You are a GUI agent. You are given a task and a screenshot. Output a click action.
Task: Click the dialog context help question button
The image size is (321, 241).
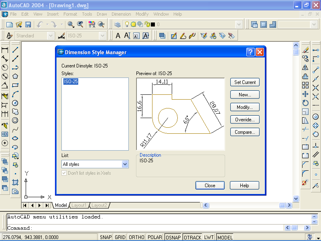(x=250, y=52)
